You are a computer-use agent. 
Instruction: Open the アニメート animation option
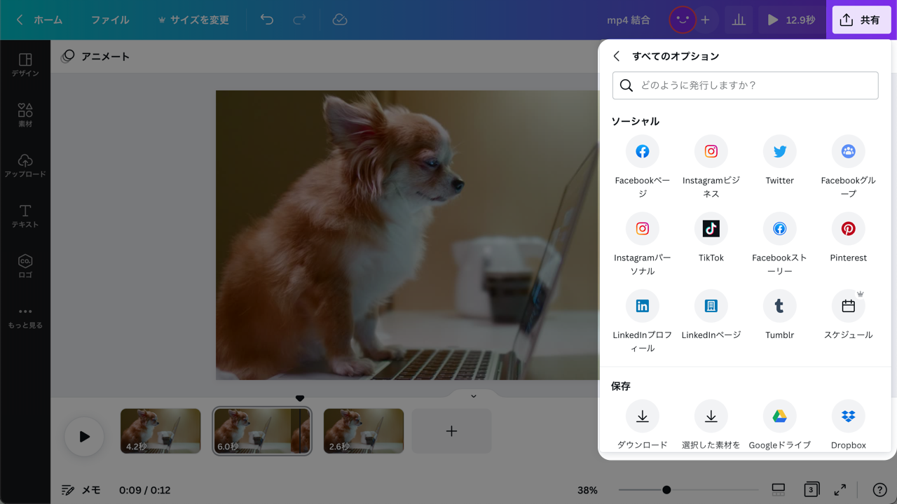coord(95,56)
